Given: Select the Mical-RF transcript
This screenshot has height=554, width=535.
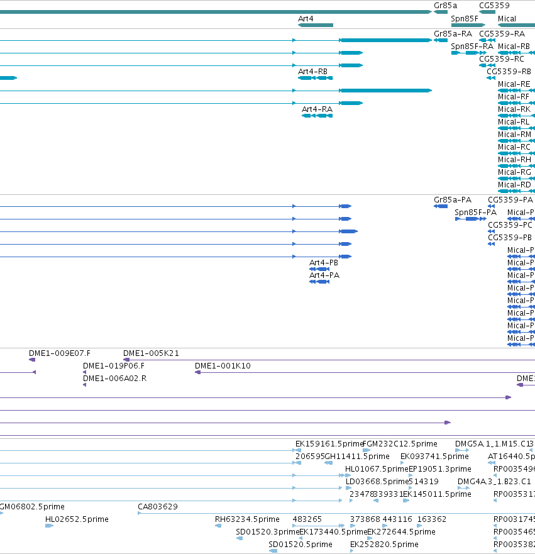Looking at the screenshot, I should click(x=516, y=103).
